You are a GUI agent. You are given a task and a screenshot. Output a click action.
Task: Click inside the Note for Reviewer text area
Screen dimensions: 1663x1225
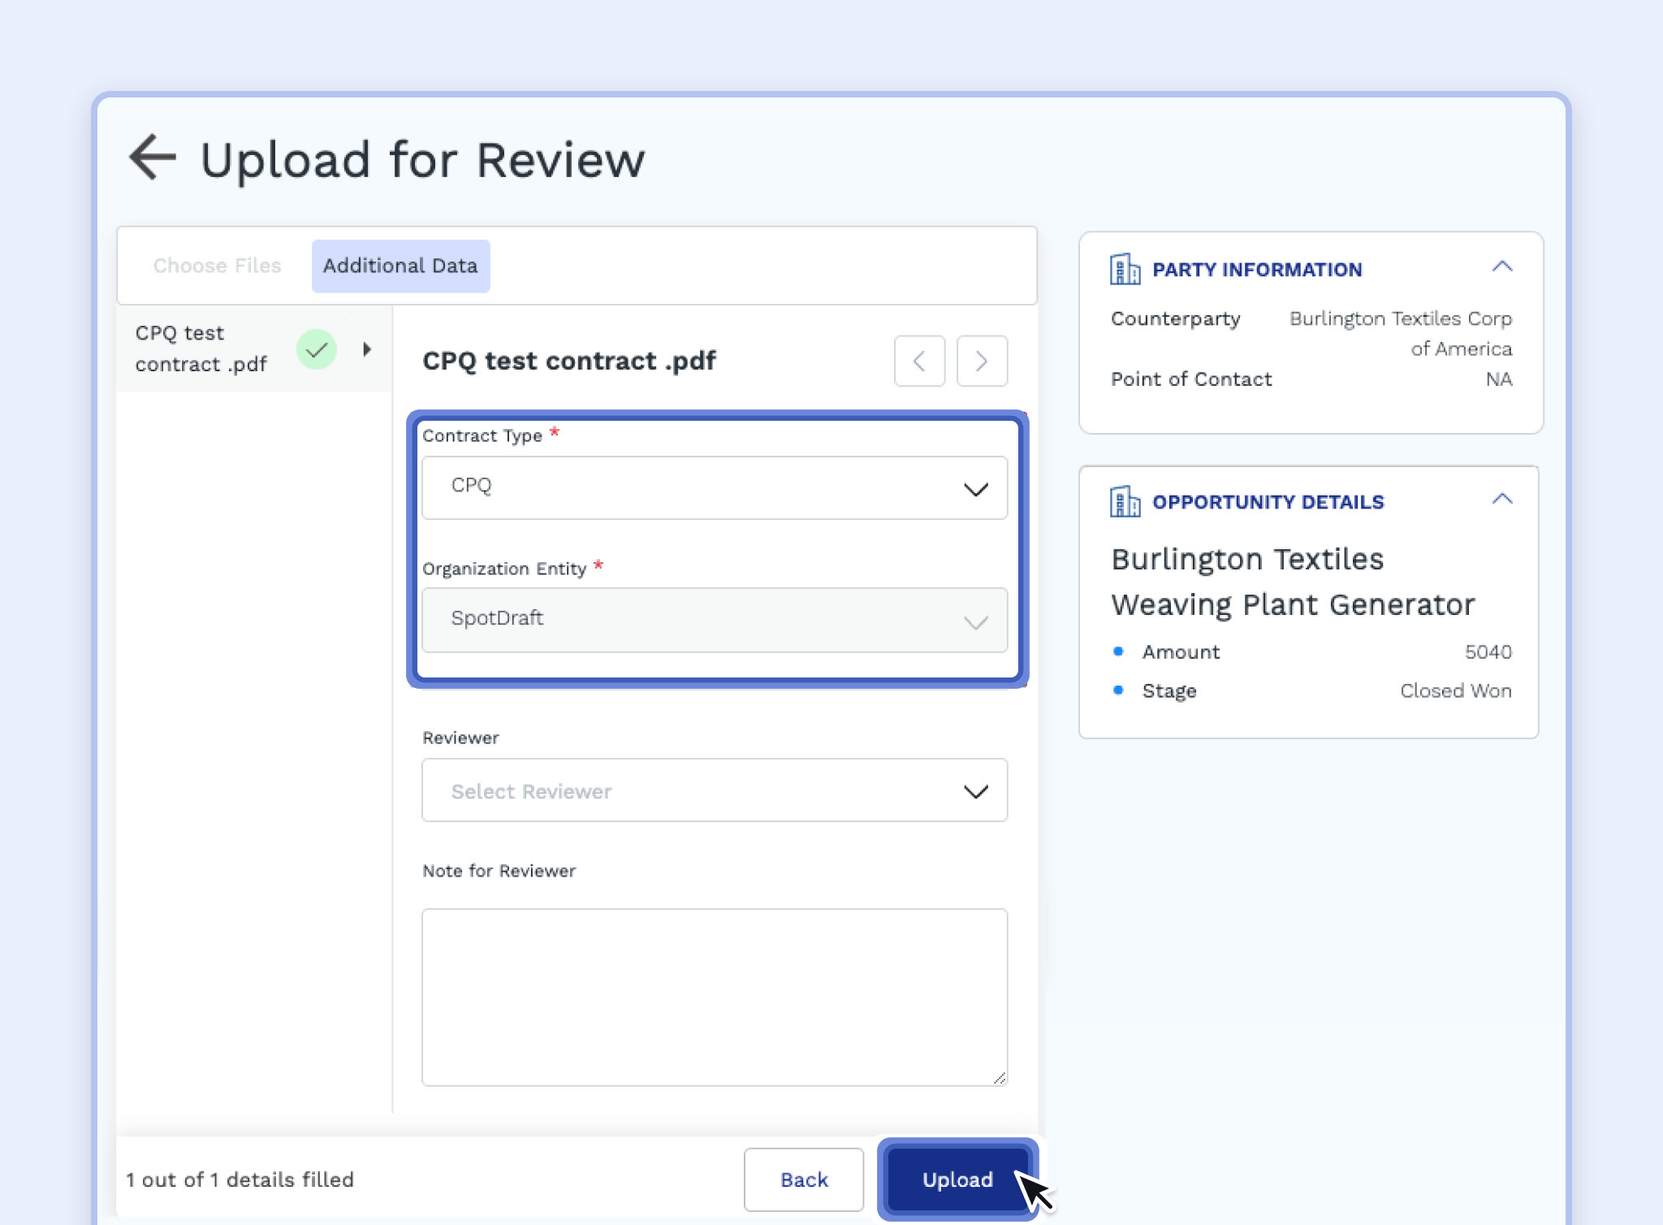coord(715,997)
